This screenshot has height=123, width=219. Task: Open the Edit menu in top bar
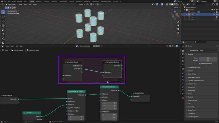click(9, 1)
